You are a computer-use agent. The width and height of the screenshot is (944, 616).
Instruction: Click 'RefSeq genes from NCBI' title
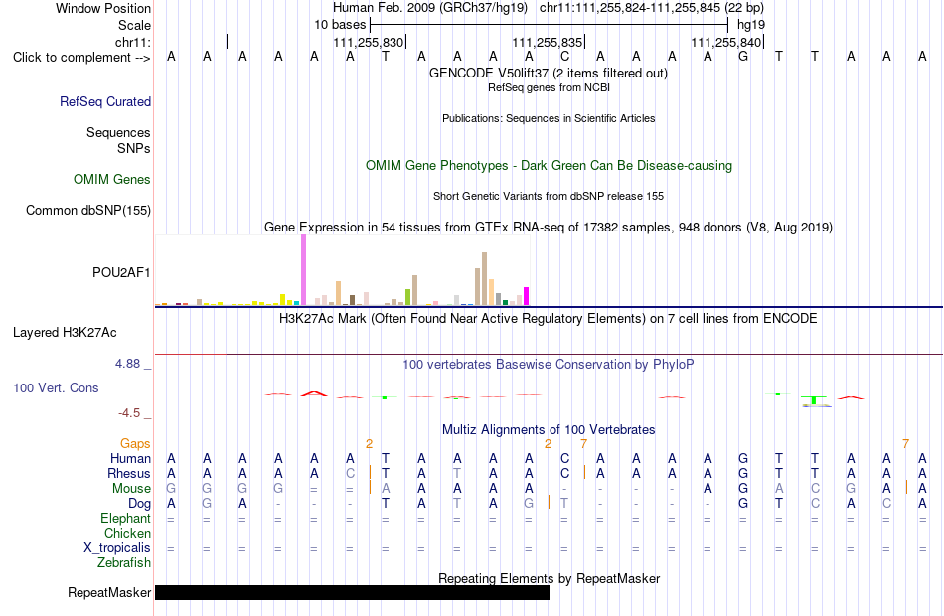[549, 87]
